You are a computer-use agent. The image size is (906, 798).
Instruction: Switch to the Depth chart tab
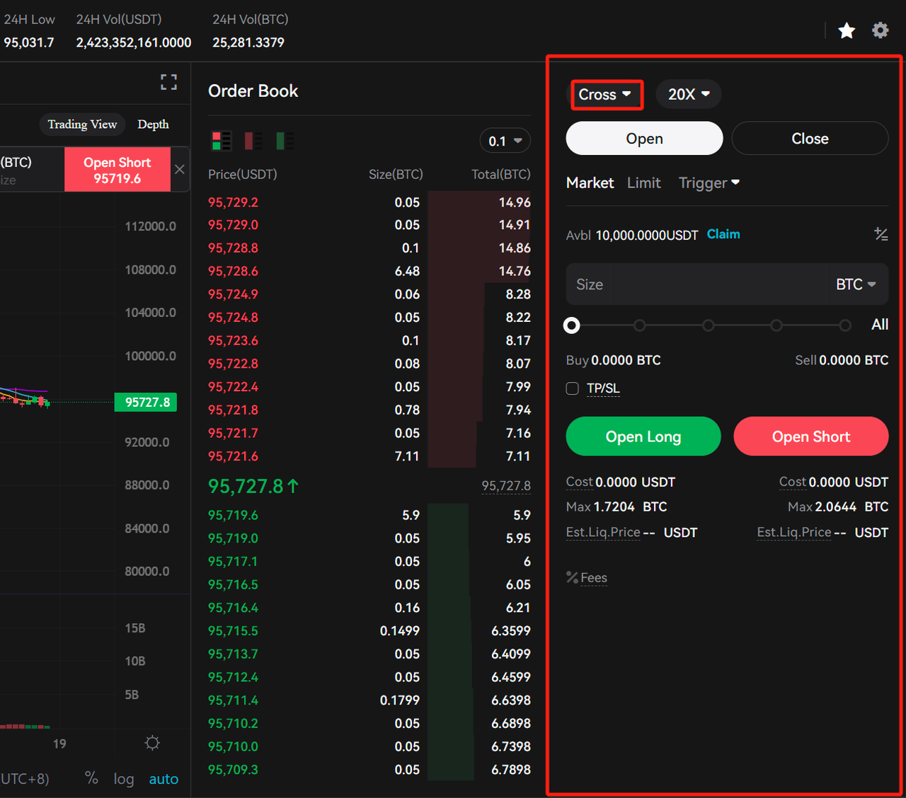[x=153, y=125]
